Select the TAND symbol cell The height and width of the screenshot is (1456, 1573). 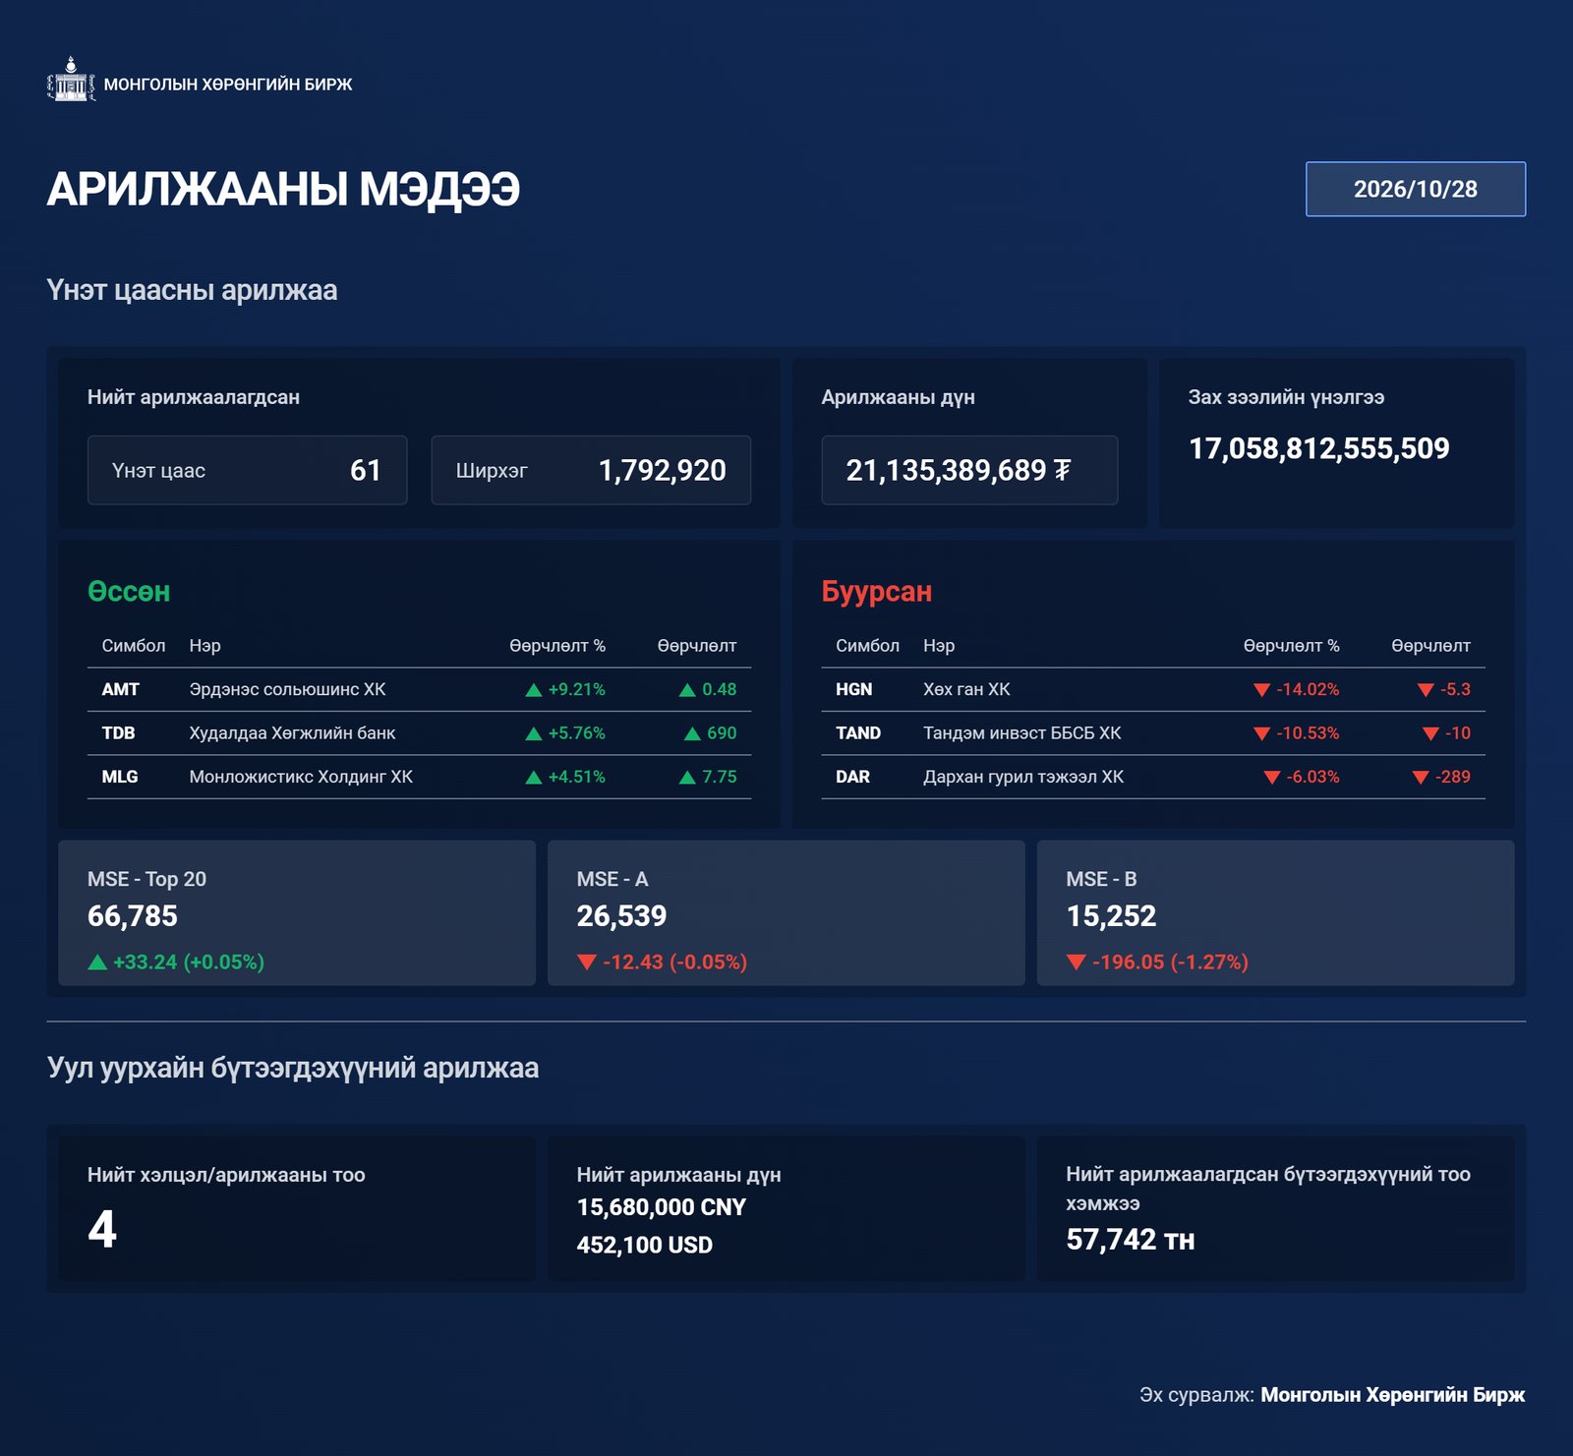point(857,733)
